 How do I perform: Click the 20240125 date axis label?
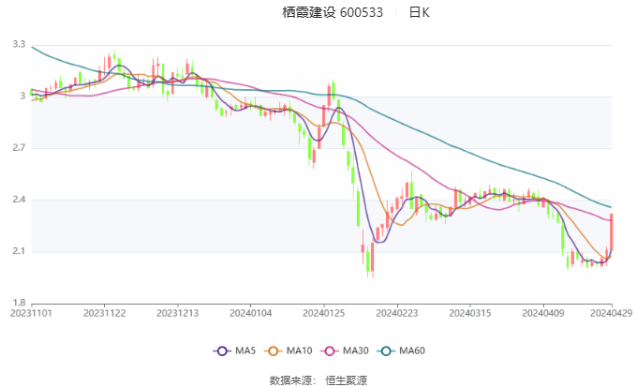click(x=324, y=313)
